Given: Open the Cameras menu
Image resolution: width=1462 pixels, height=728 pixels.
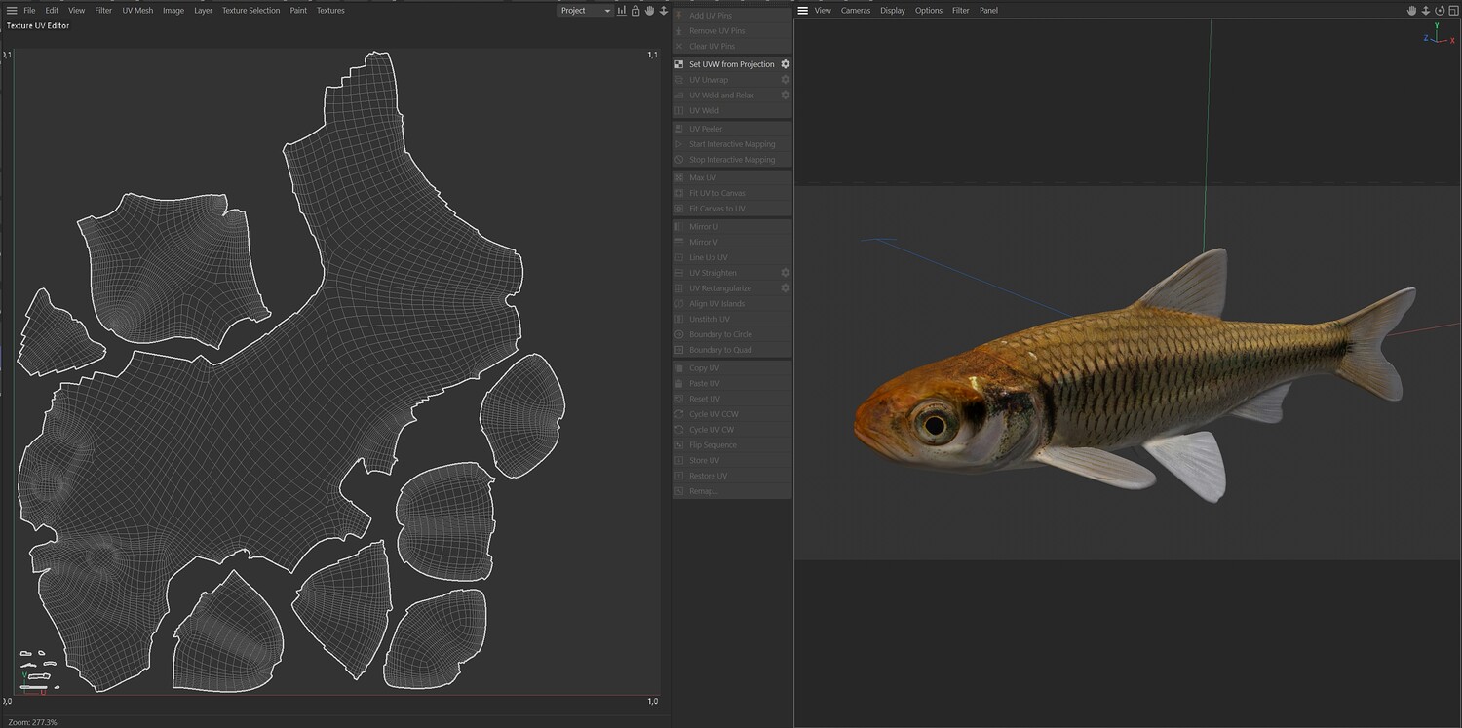Looking at the screenshot, I should (x=856, y=10).
